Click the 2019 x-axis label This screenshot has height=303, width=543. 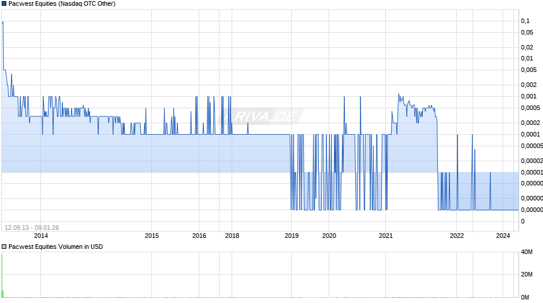click(x=292, y=236)
